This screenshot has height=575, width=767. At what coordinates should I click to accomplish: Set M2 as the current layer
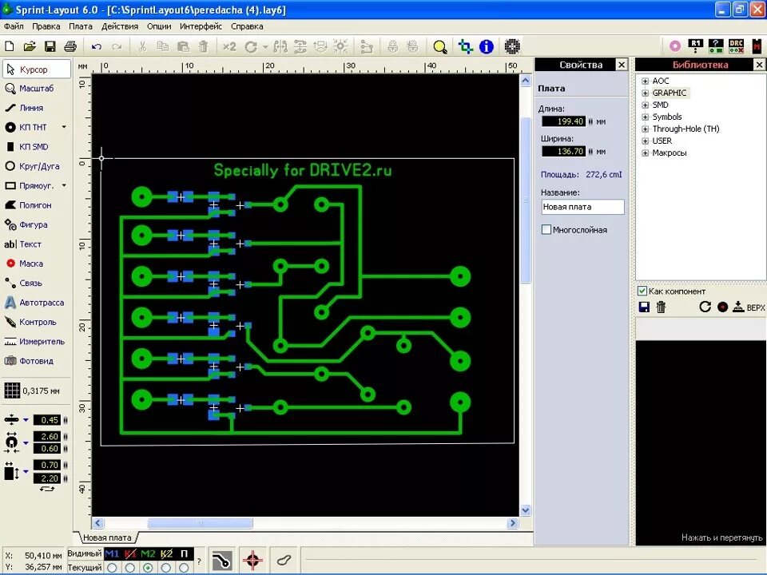point(148,568)
